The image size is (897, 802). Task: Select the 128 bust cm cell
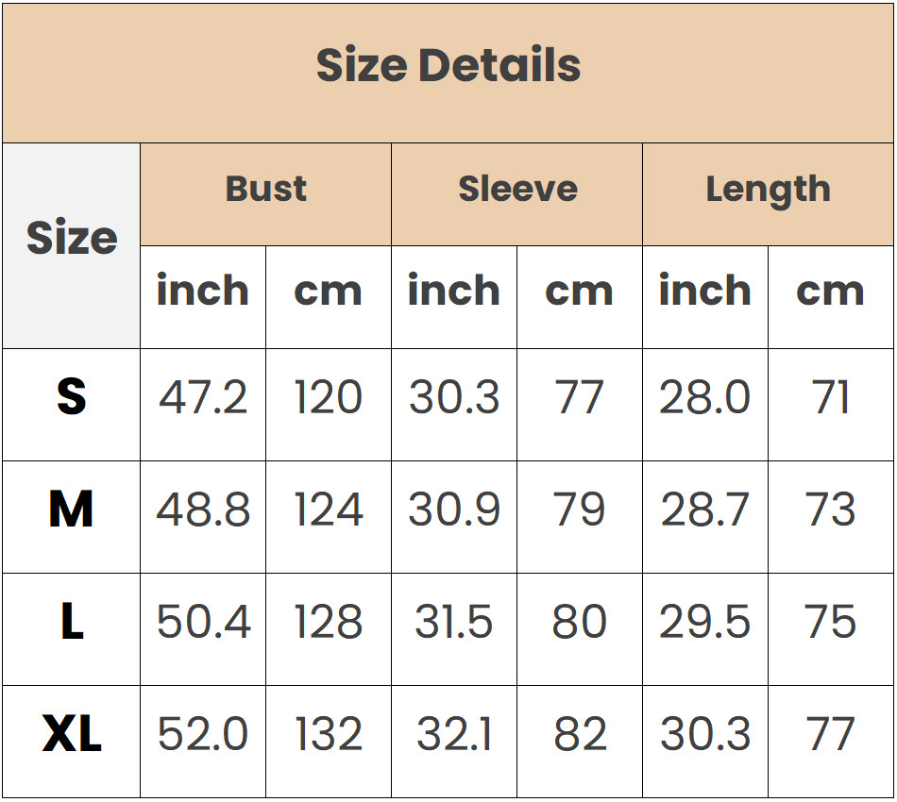point(329,622)
